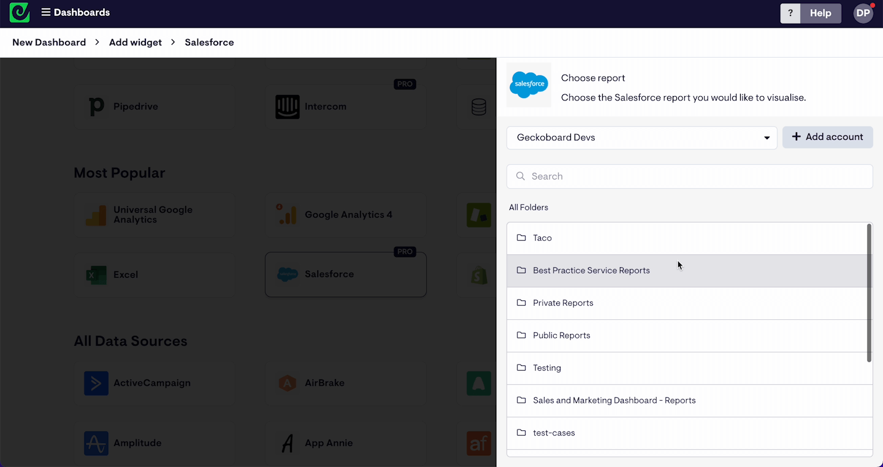Open the DP user avatar menu
The width and height of the screenshot is (883, 467).
pos(863,13)
